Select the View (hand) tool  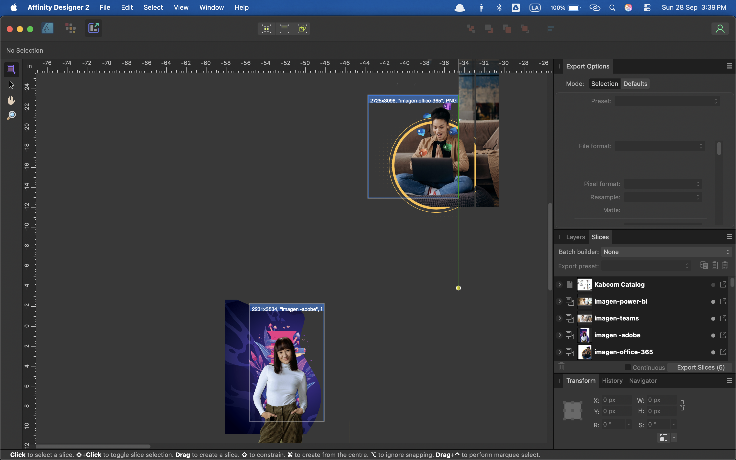coord(11,100)
